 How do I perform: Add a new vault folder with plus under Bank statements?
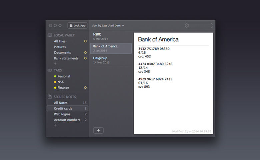coord(55,64)
